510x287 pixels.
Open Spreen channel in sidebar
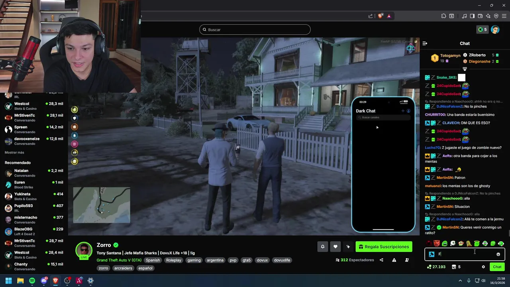click(x=34, y=129)
